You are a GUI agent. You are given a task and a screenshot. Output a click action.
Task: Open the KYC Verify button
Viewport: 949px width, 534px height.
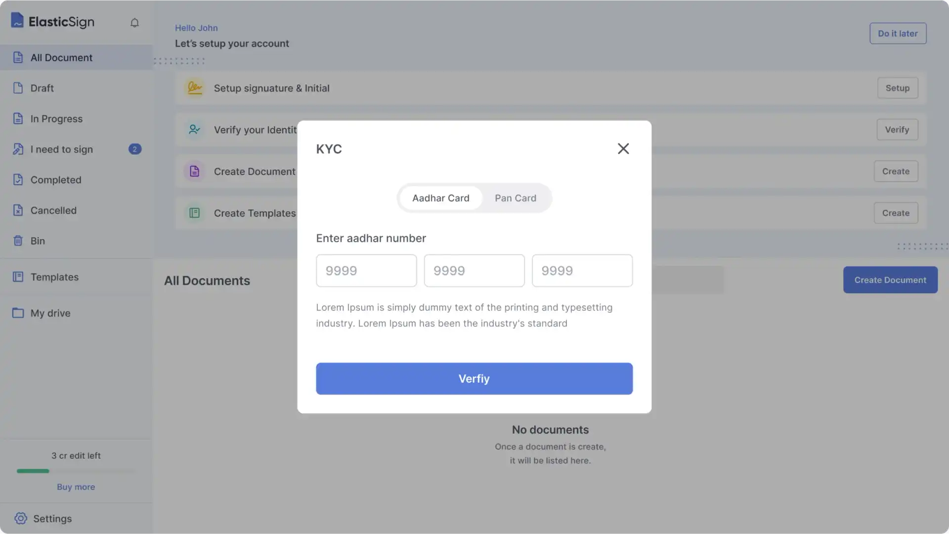point(474,378)
